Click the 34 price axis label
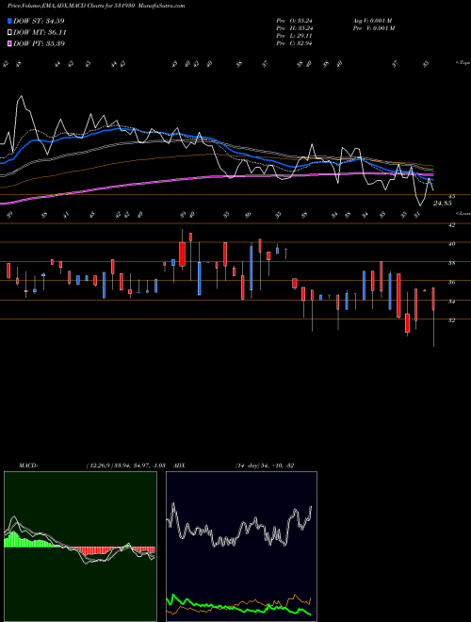Screen dimensions: 471x622 click(x=451, y=302)
